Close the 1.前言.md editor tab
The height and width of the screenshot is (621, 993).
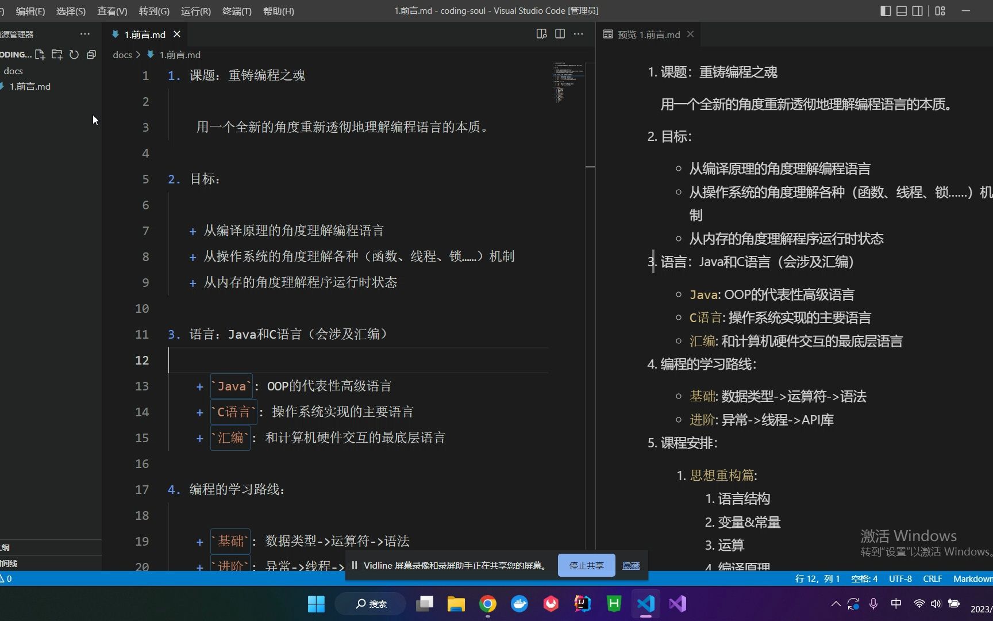[x=177, y=34]
